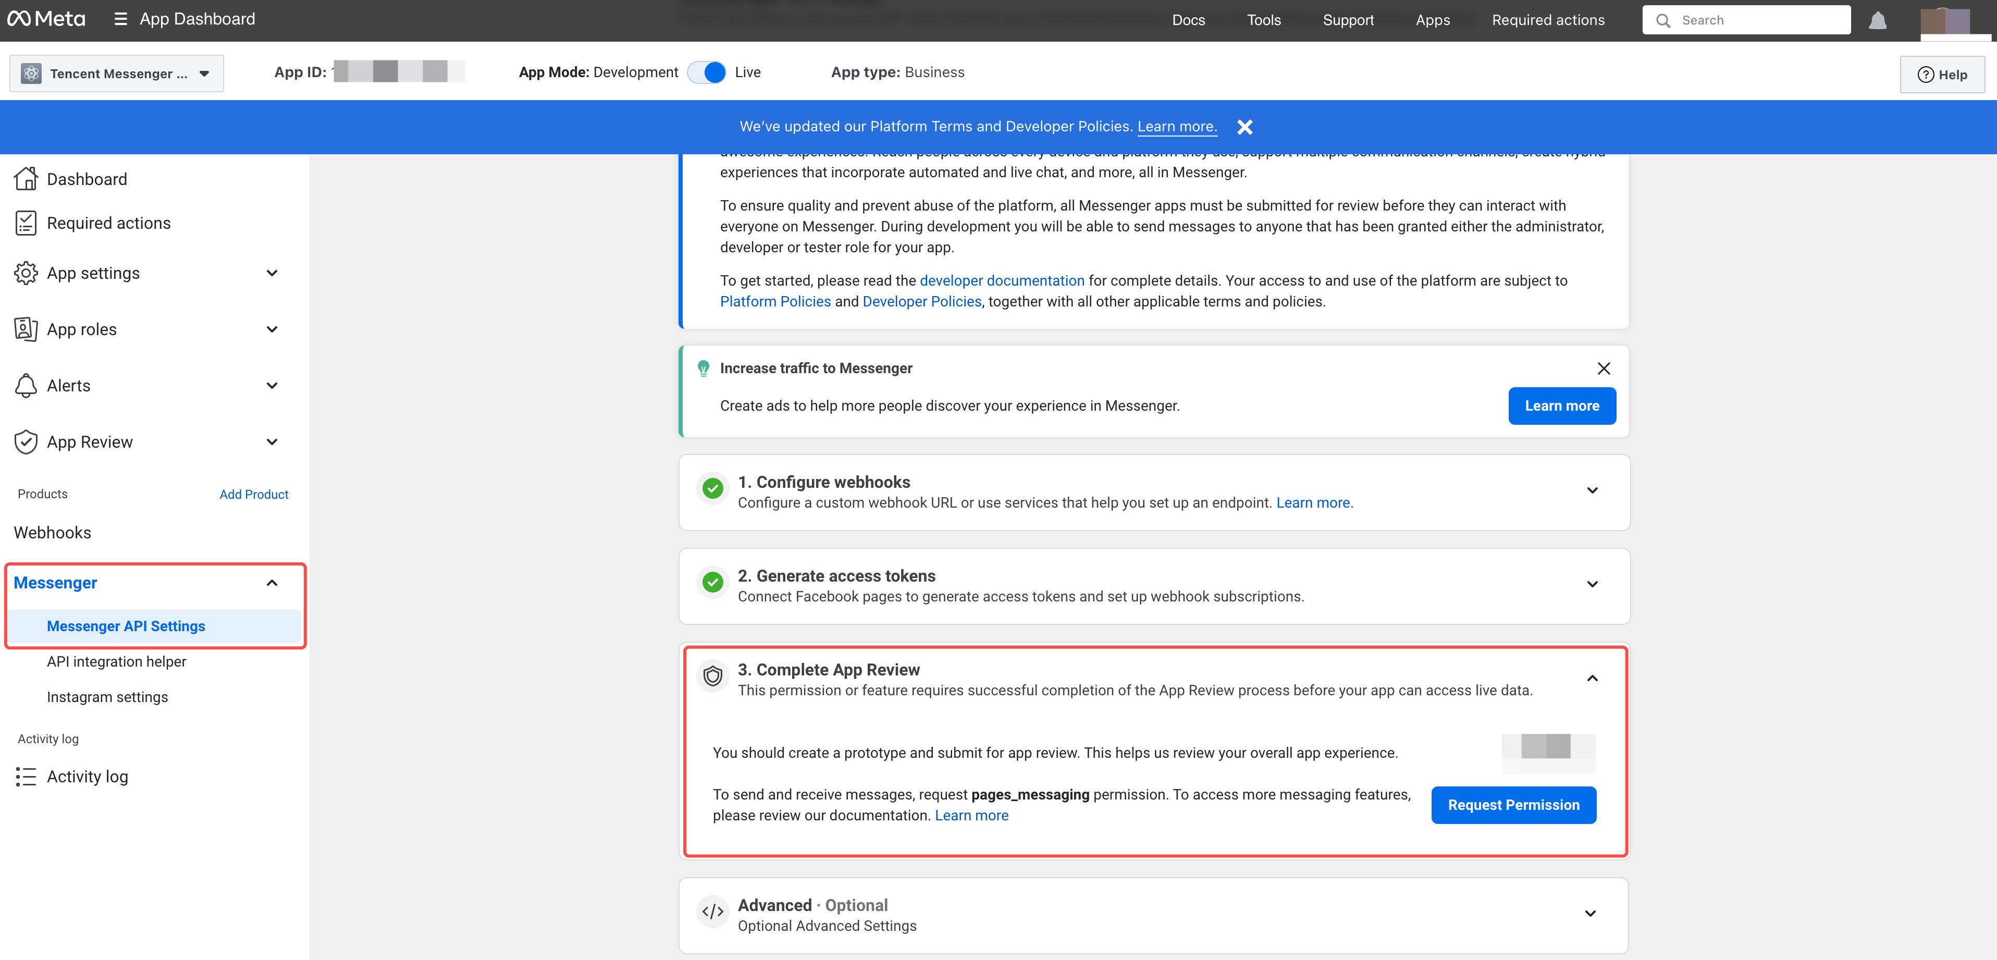Screen dimensions: 1997x960
Task: Open the Tools menu in header
Action: click(1263, 20)
